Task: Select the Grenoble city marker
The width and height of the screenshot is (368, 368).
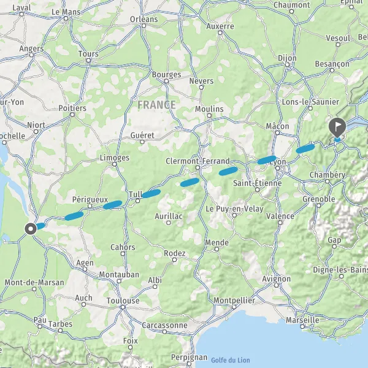Action: [318, 206]
